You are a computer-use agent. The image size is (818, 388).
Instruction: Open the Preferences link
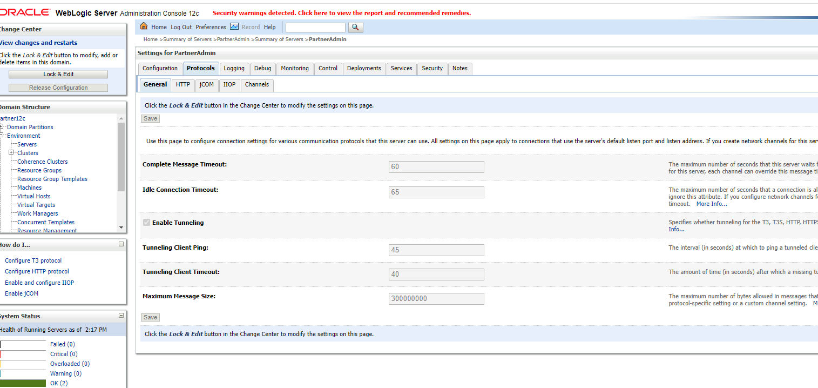pyautogui.click(x=211, y=27)
